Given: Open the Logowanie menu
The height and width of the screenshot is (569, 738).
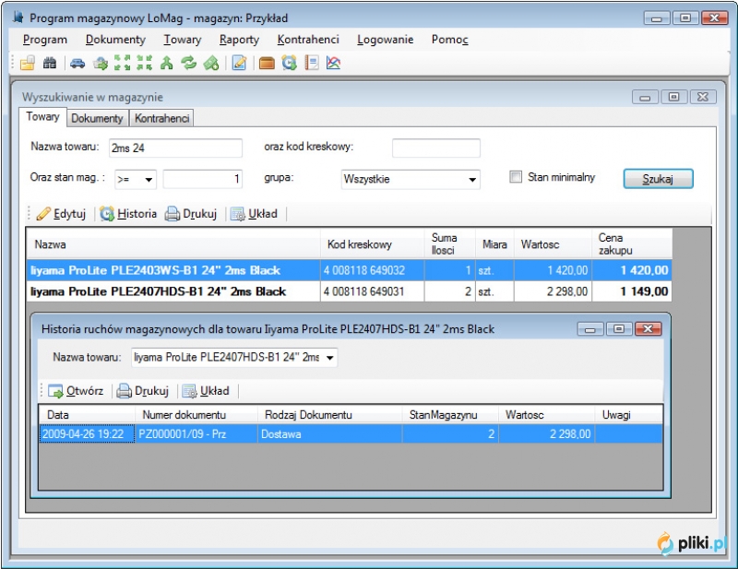Looking at the screenshot, I should tap(385, 40).
